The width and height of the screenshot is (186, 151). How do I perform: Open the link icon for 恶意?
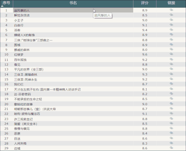(x=171, y=133)
